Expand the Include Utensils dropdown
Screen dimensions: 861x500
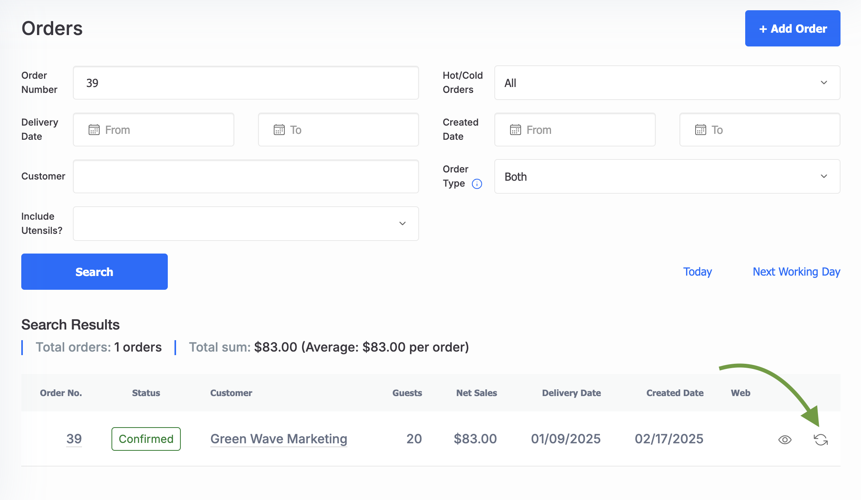[246, 224]
